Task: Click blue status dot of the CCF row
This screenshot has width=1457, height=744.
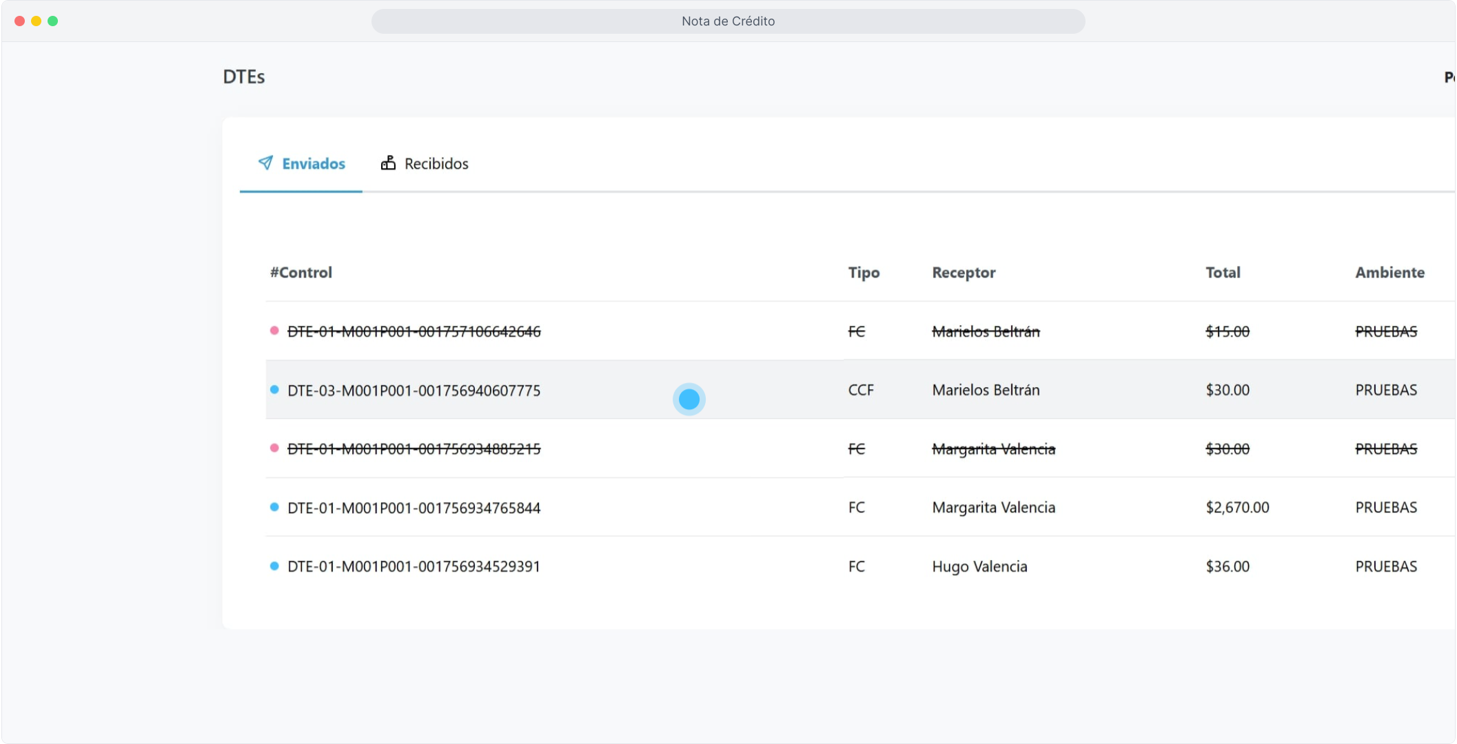Action: 274,390
